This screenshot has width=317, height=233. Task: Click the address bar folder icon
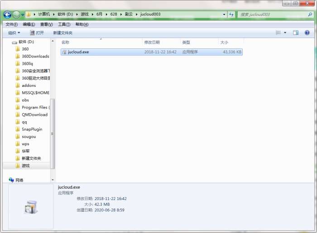(29, 14)
